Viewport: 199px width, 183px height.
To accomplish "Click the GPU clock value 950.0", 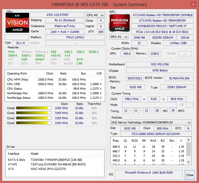I will pyautogui.click(x=127, y=54).
